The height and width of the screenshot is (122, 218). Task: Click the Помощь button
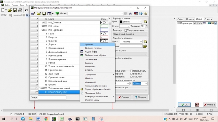(140, 97)
